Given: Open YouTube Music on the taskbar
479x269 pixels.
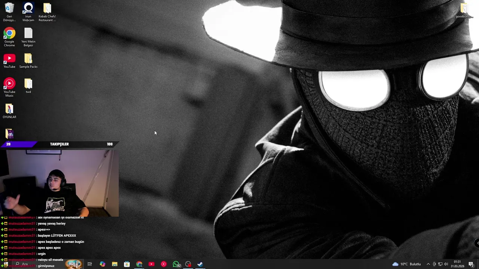Looking at the screenshot, I should coord(164,264).
